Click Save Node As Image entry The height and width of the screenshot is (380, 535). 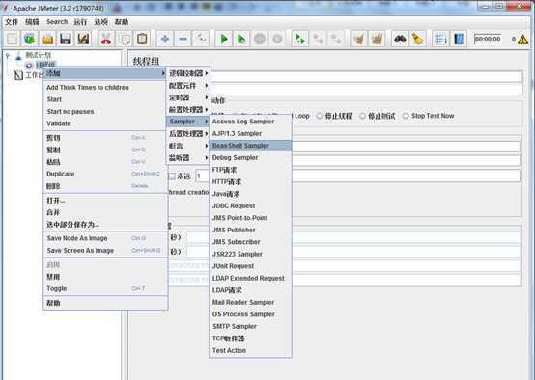pos(105,238)
